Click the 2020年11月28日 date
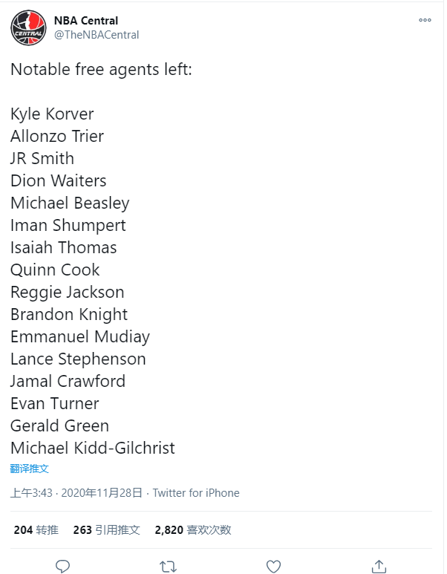The width and height of the screenshot is (447, 574). 102,493
